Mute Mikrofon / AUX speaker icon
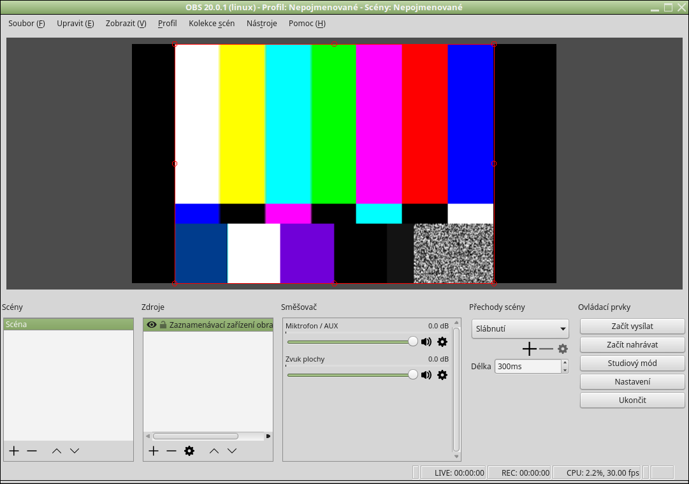689x484 pixels. pos(426,342)
